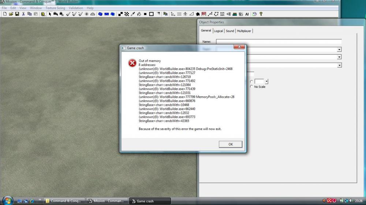The width and height of the screenshot is (366, 205).
Task: Click the Name input field
Action: click(x=279, y=42)
